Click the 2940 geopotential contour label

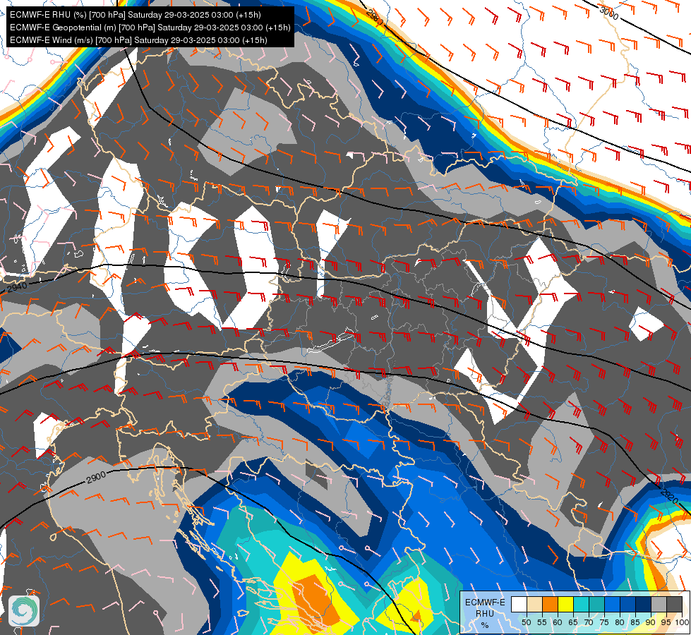pos(17,288)
